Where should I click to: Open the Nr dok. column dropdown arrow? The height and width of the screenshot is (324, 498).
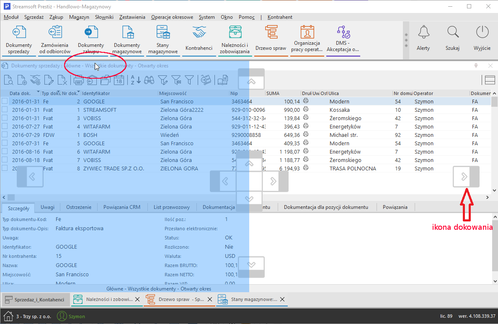click(x=78, y=93)
